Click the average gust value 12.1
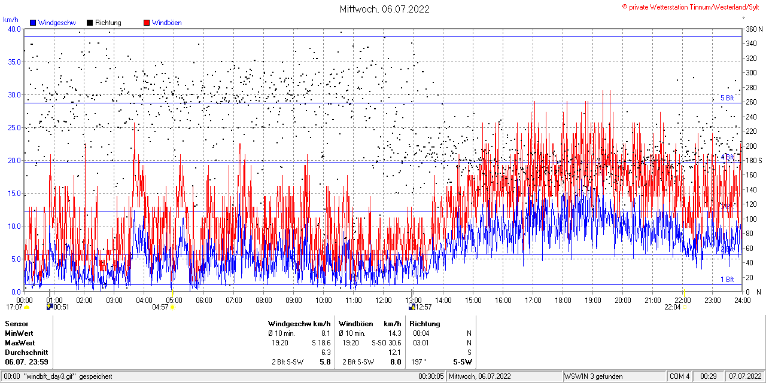The width and height of the screenshot is (766, 383). pos(396,353)
